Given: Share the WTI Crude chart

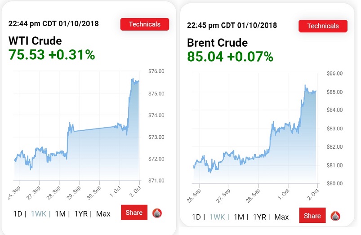Looking at the screenshot, I should [x=134, y=213].
